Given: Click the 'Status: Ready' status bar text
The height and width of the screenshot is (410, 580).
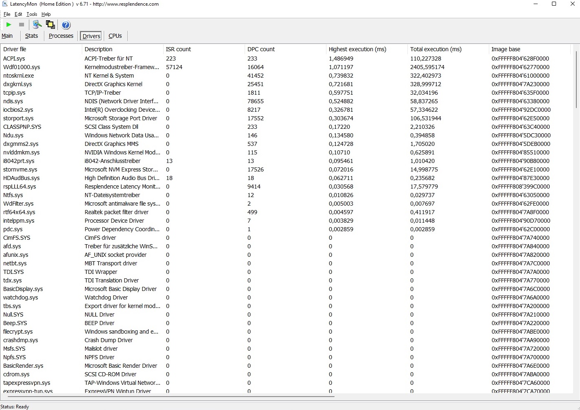Looking at the screenshot, I should (x=15, y=406).
